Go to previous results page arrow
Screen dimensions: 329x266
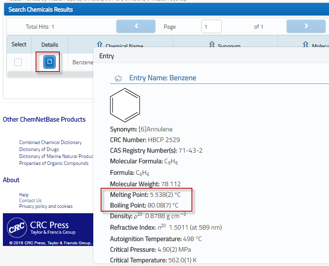point(136,27)
